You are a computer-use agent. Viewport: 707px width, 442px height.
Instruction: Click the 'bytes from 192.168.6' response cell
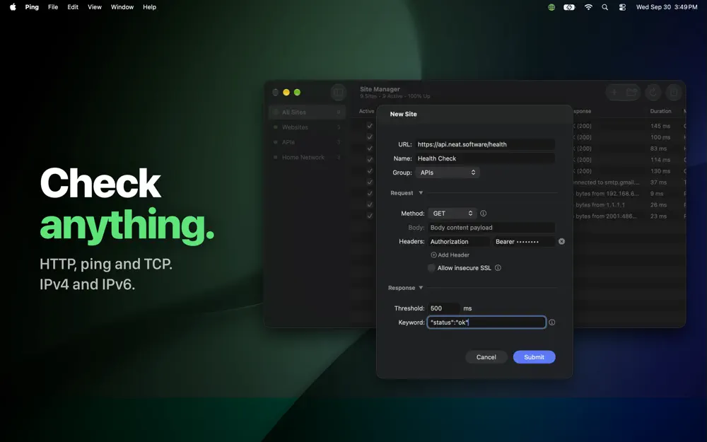click(x=607, y=194)
